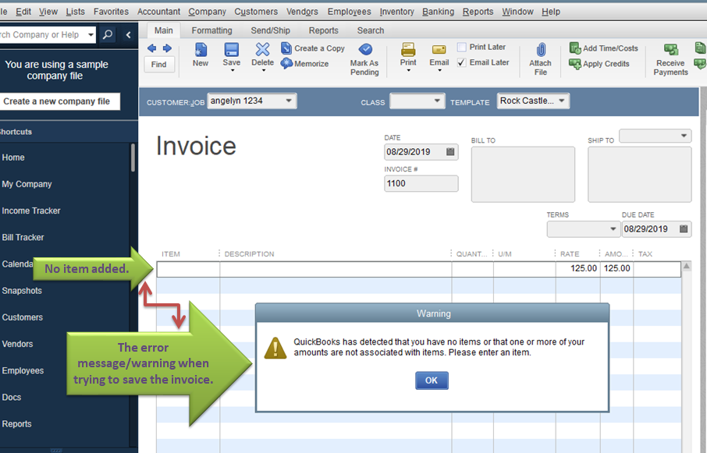This screenshot has width=707, height=453.
Task: Select the Main tab
Action: click(163, 30)
